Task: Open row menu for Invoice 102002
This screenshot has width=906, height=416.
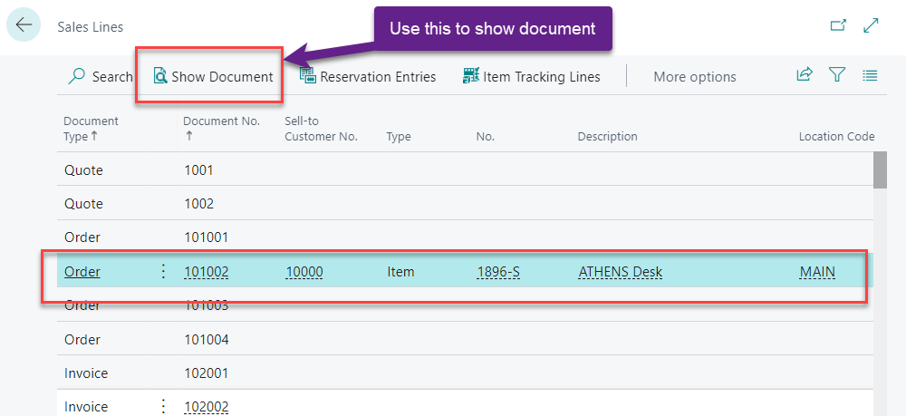Action: tap(163, 406)
